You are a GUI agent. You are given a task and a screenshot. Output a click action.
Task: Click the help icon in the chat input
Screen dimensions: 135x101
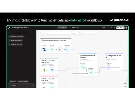[x=33, y=85]
